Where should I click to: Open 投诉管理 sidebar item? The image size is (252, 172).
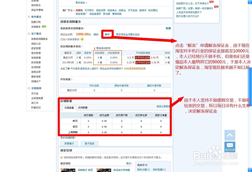click(x=36, y=63)
